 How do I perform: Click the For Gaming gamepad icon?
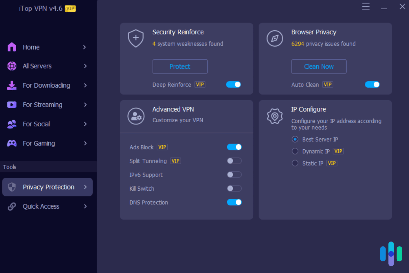click(11, 143)
